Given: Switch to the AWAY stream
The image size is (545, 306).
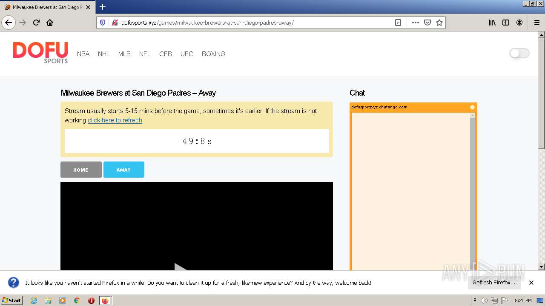Looking at the screenshot, I should [124, 170].
